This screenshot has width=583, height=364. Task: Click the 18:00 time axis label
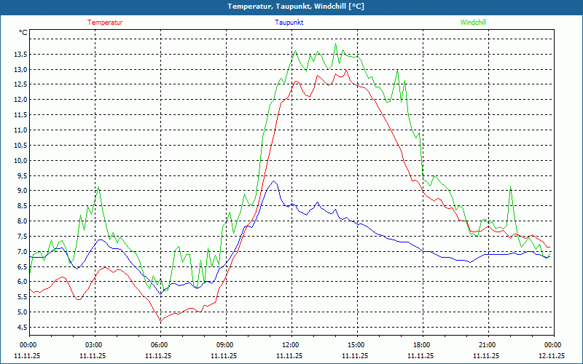(423, 345)
